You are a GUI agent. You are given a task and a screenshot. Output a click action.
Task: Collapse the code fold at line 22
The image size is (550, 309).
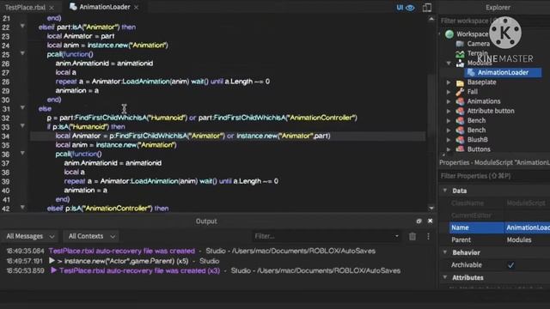point(22,26)
